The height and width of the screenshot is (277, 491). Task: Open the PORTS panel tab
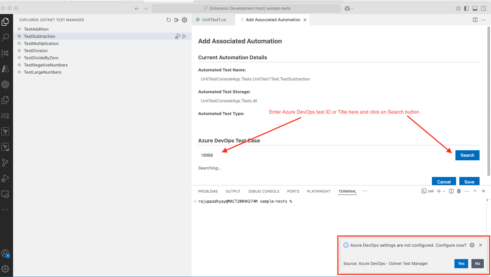click(293, 191)
